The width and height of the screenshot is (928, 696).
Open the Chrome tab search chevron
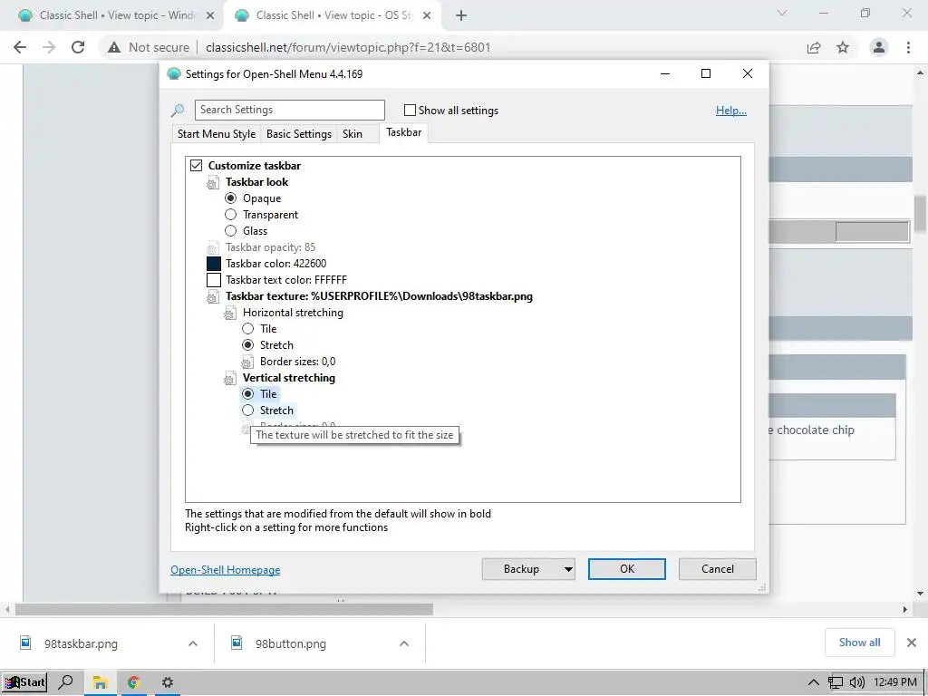[x=782, y=13]
